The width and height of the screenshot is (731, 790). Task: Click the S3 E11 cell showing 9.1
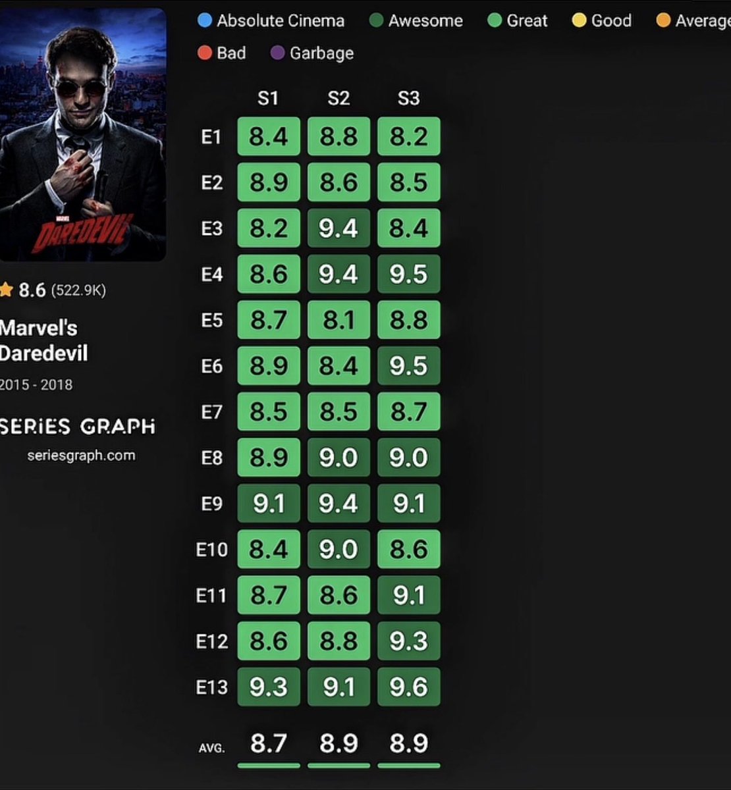409,594
